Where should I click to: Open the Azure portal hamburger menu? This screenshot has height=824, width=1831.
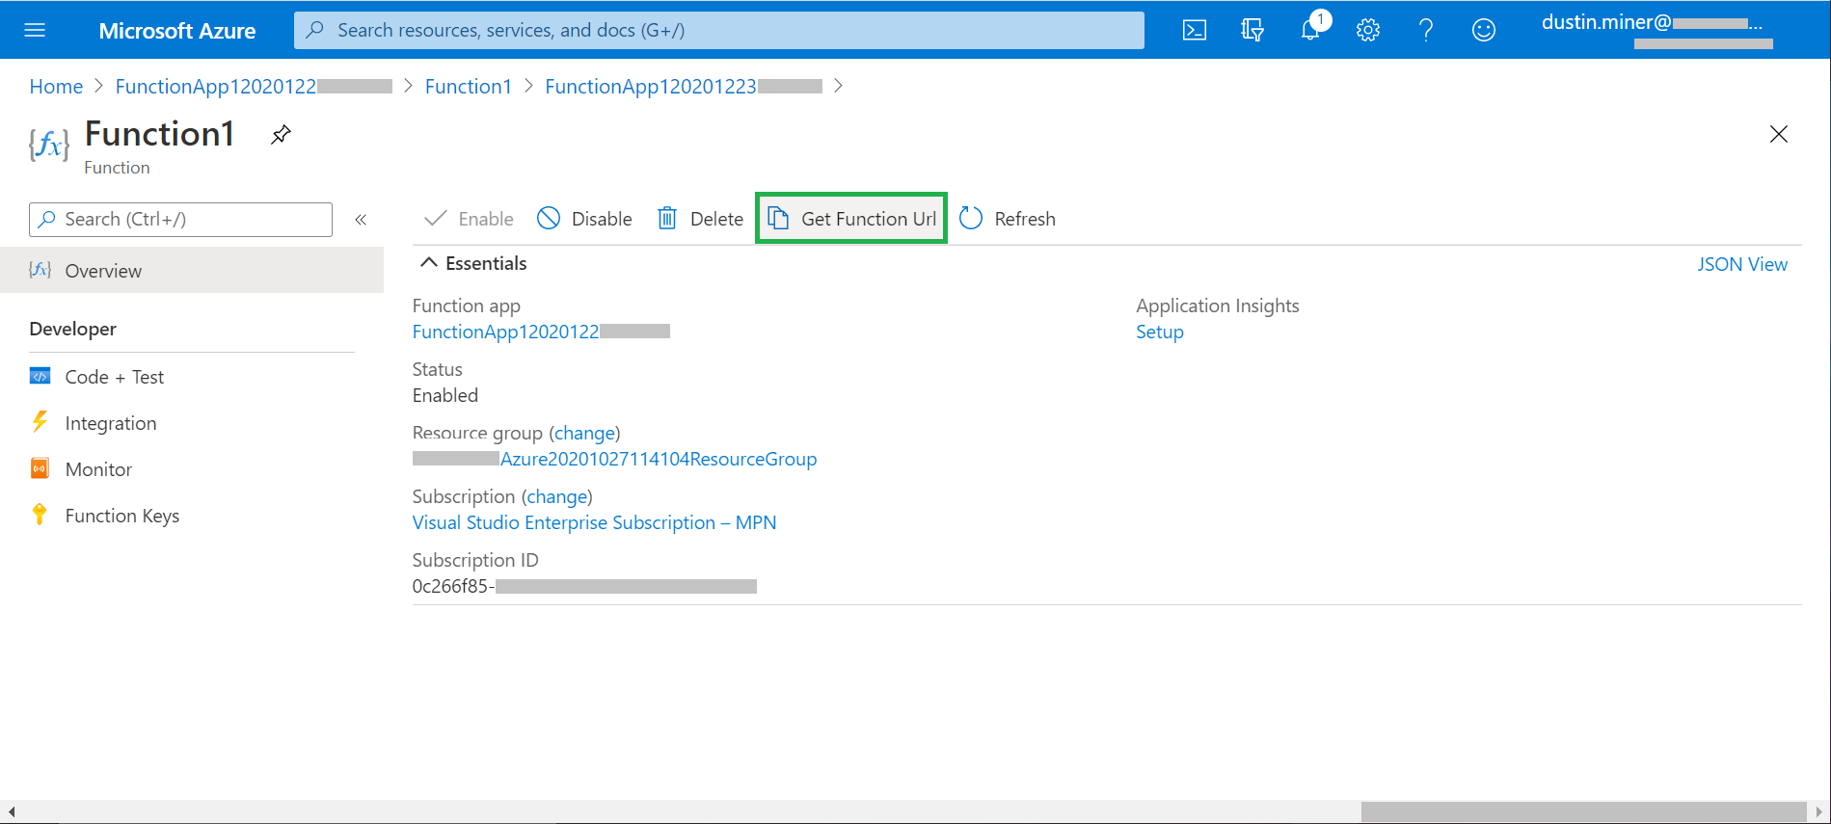coord(35,30)
